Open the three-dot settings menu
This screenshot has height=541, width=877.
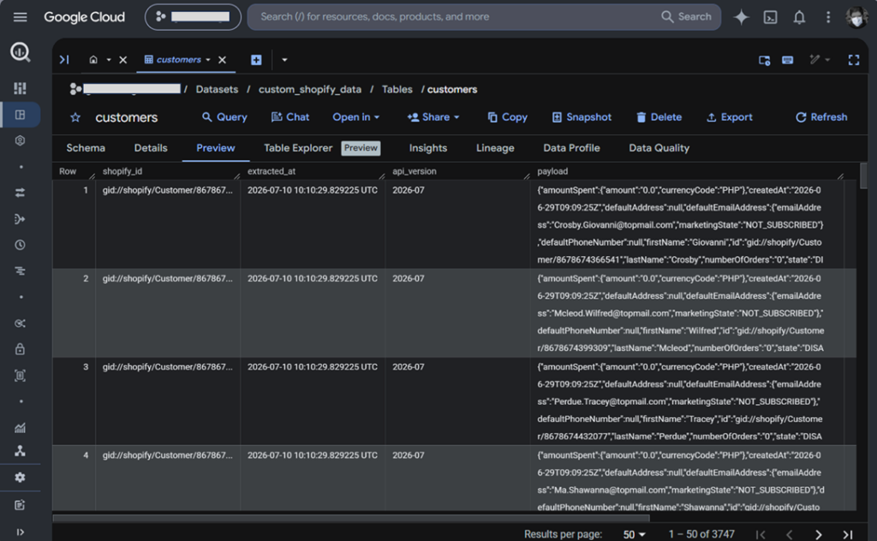(828, 17)
